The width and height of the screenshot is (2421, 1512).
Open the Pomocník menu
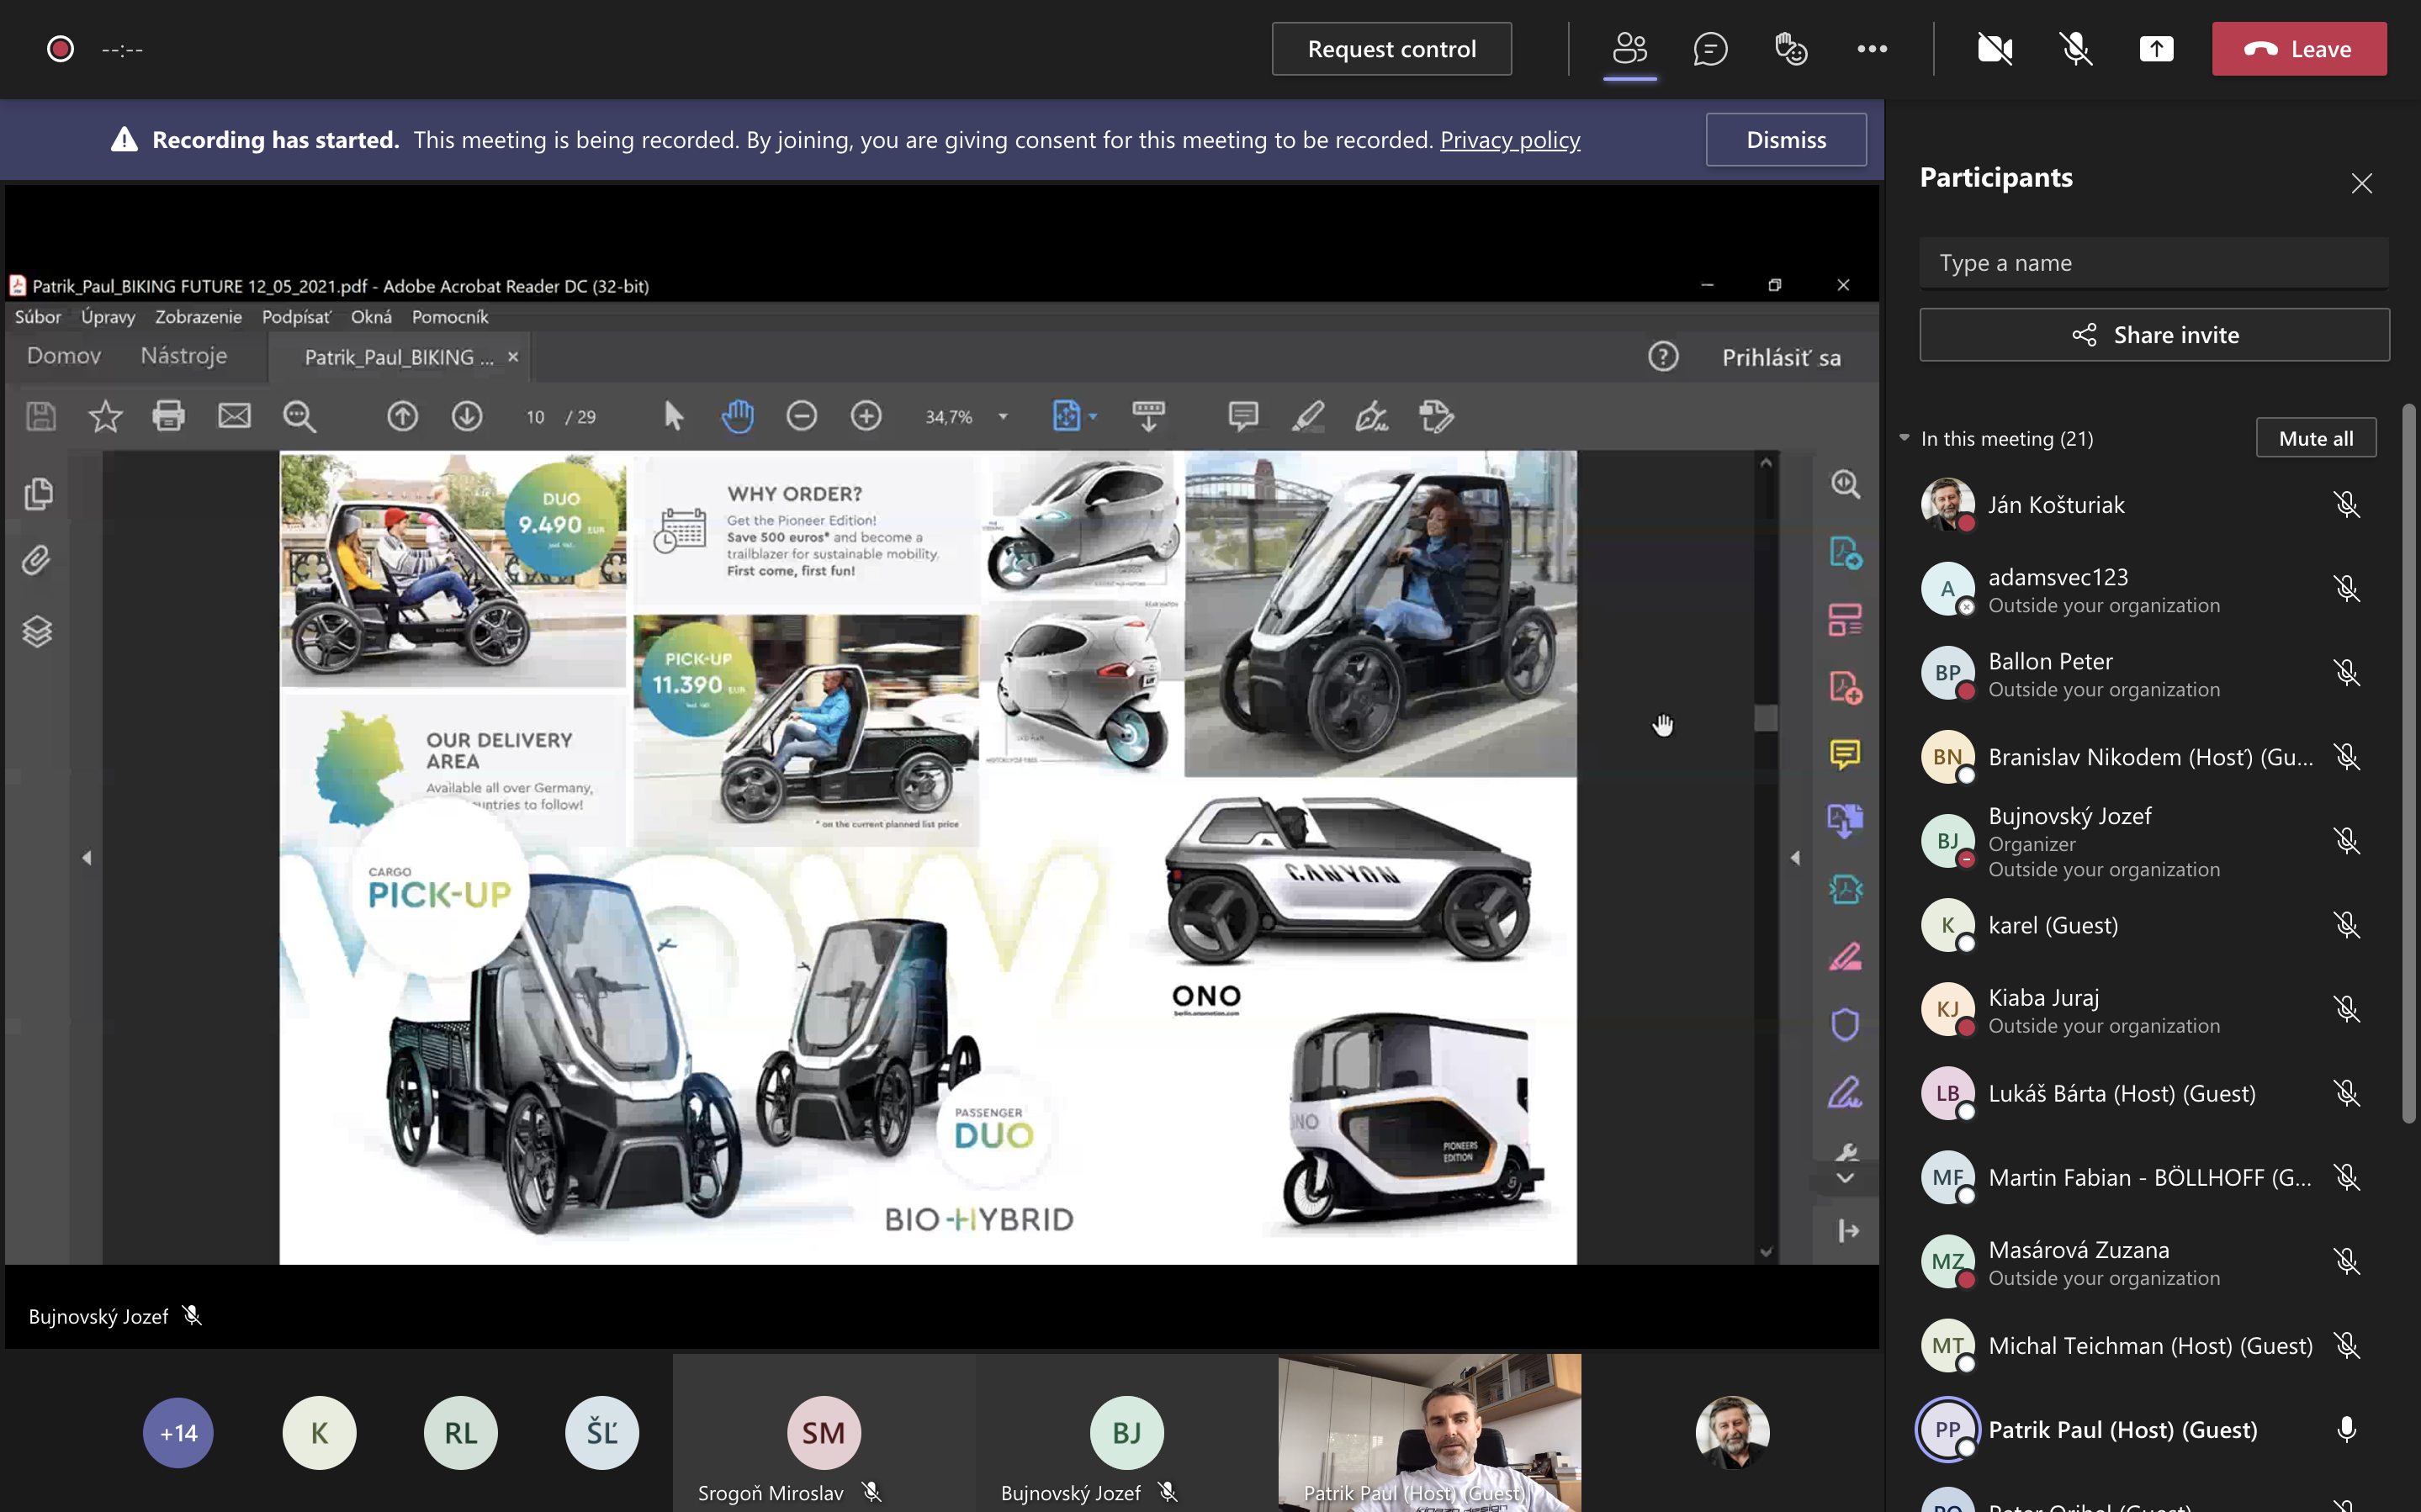[450, 317]
